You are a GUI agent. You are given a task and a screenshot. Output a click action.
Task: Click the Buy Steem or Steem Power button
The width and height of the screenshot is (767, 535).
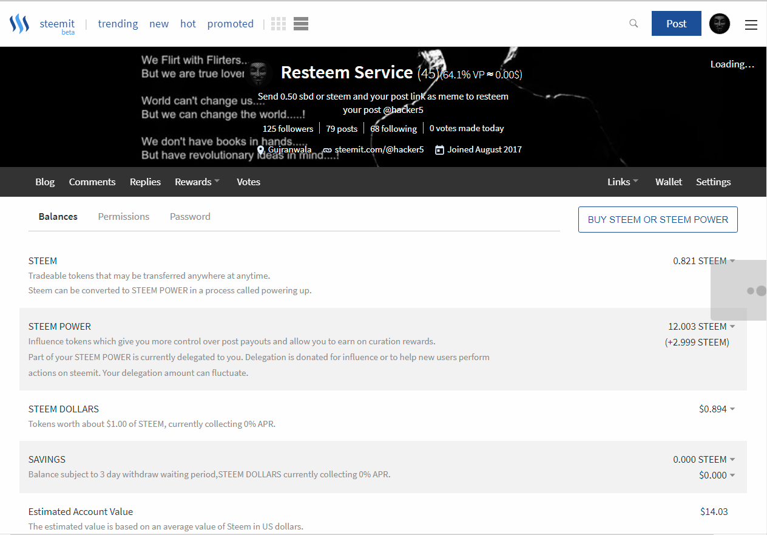pos(658,220)
